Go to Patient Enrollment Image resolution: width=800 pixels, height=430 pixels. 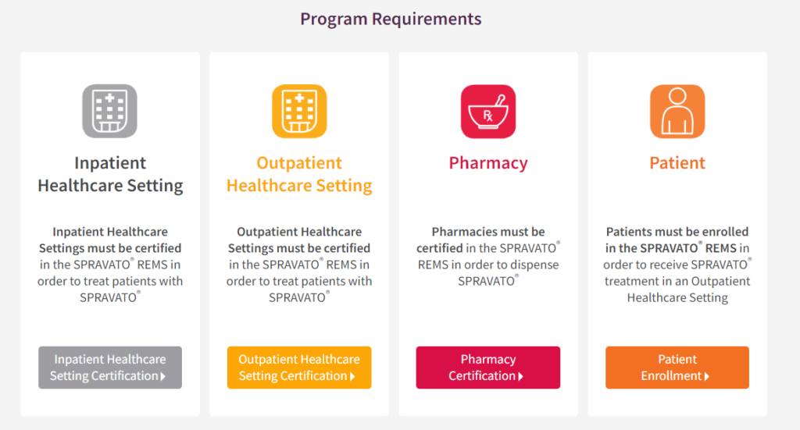pyautogui.click(x=677, y=368)
